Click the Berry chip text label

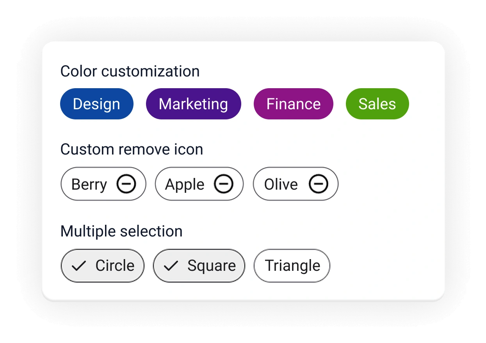coord(89,185)
